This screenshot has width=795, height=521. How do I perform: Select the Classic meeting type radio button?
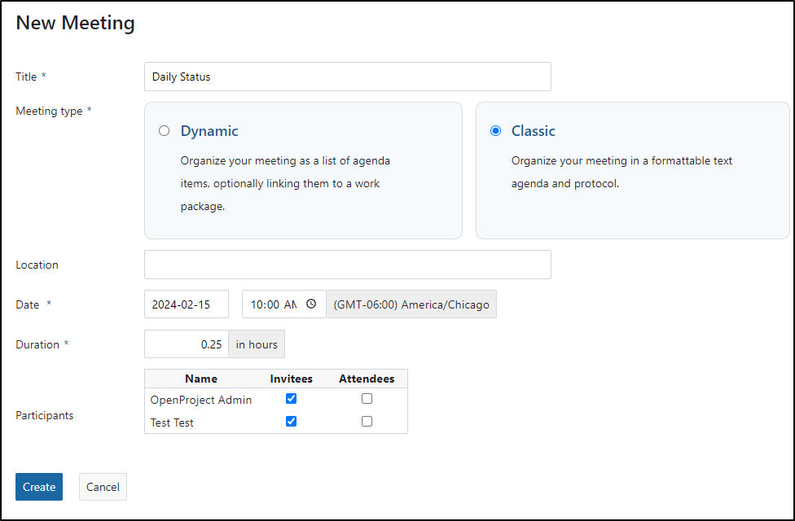495,131
